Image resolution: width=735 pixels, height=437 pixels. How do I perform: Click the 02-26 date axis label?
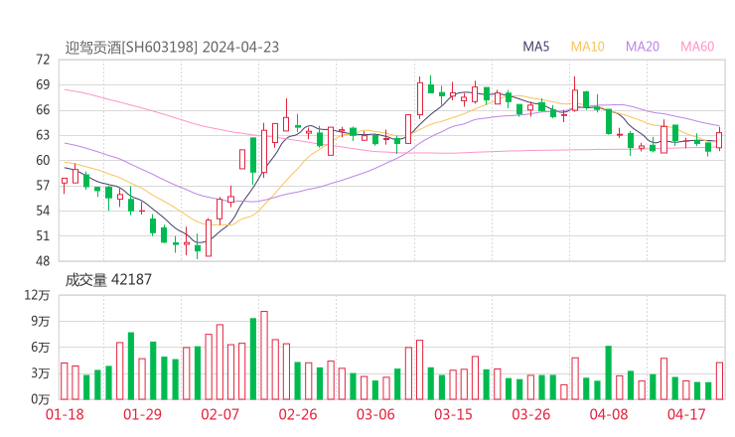tap(298, 414)
